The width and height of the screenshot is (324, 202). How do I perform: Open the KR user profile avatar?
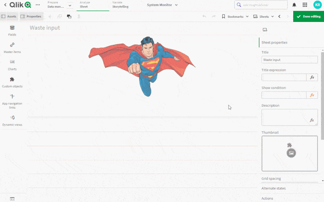[x=318, y=5]
